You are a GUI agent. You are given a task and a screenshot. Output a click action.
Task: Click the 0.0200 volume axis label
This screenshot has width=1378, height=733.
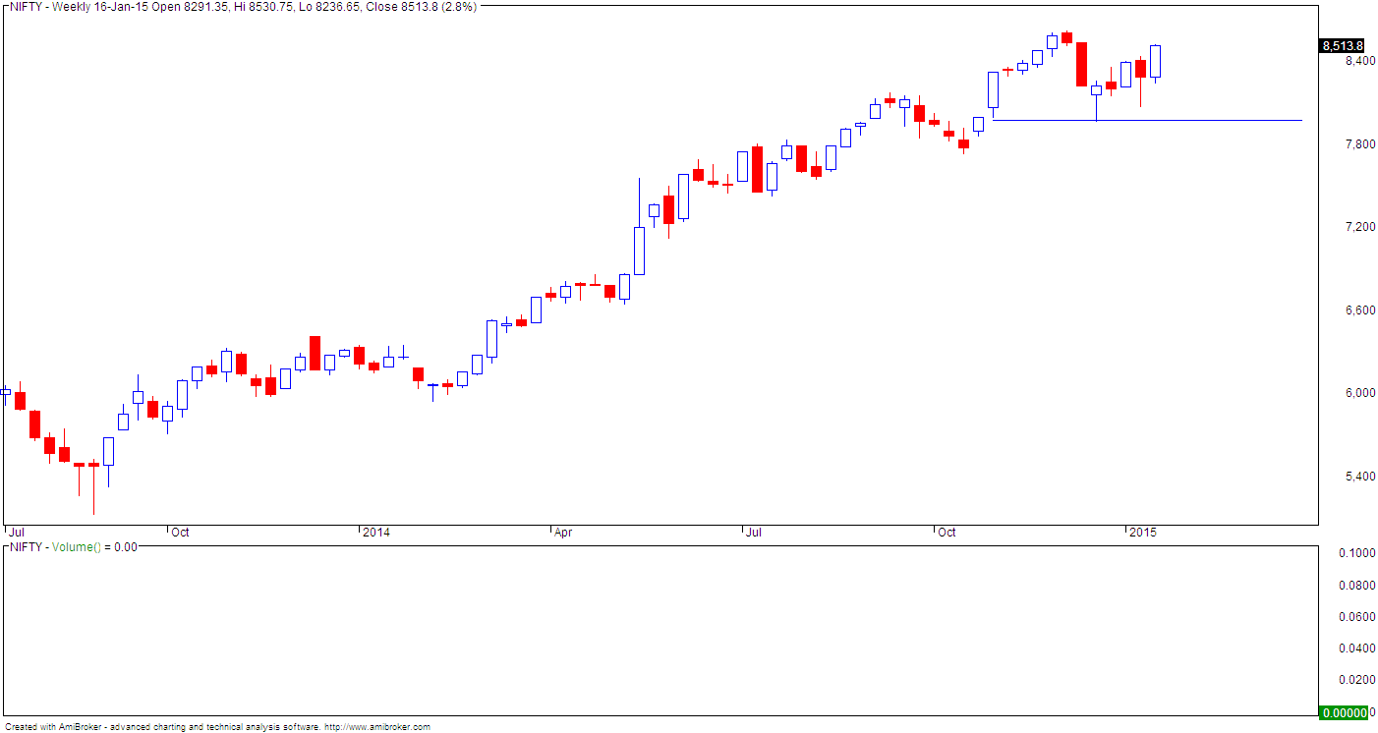tap(1356, 680)
